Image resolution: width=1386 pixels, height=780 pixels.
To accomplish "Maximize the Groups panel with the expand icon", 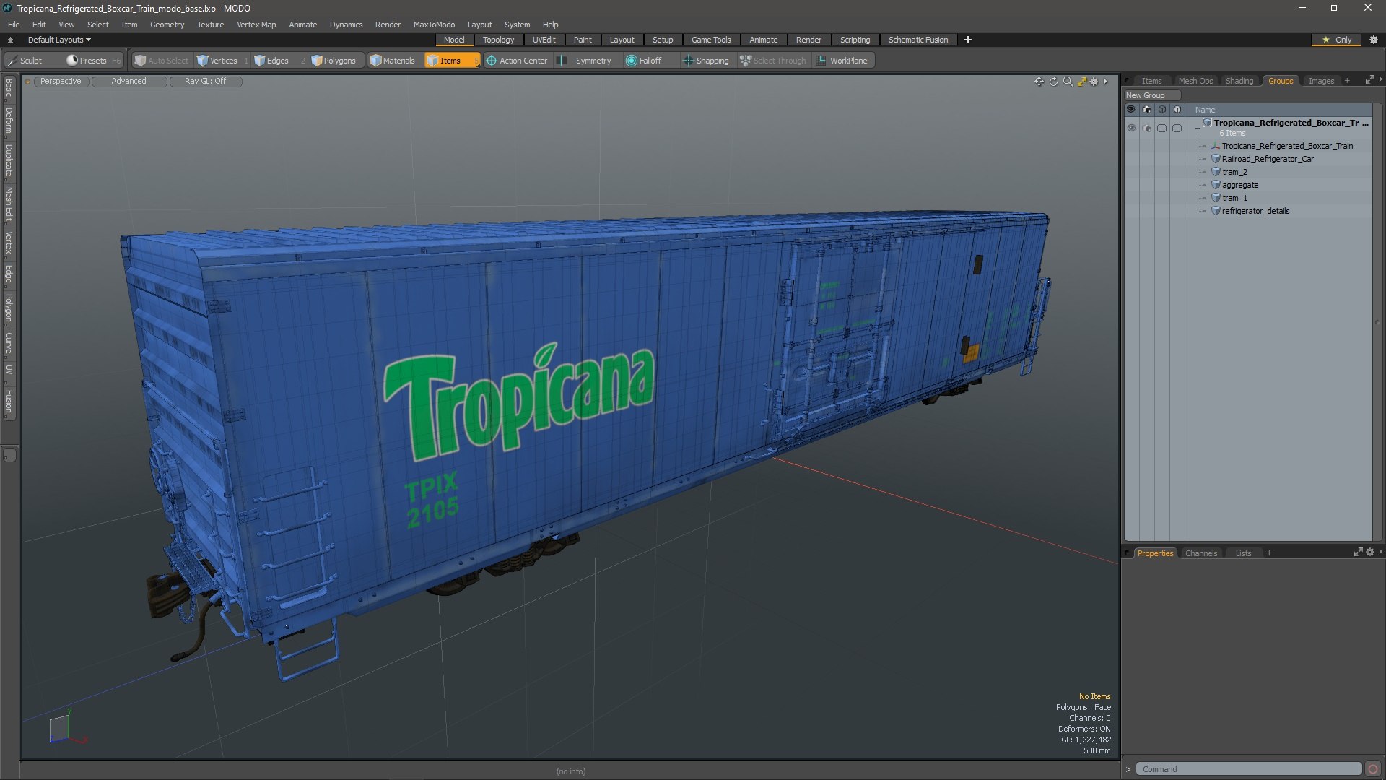I will [x=1369, y=80].
